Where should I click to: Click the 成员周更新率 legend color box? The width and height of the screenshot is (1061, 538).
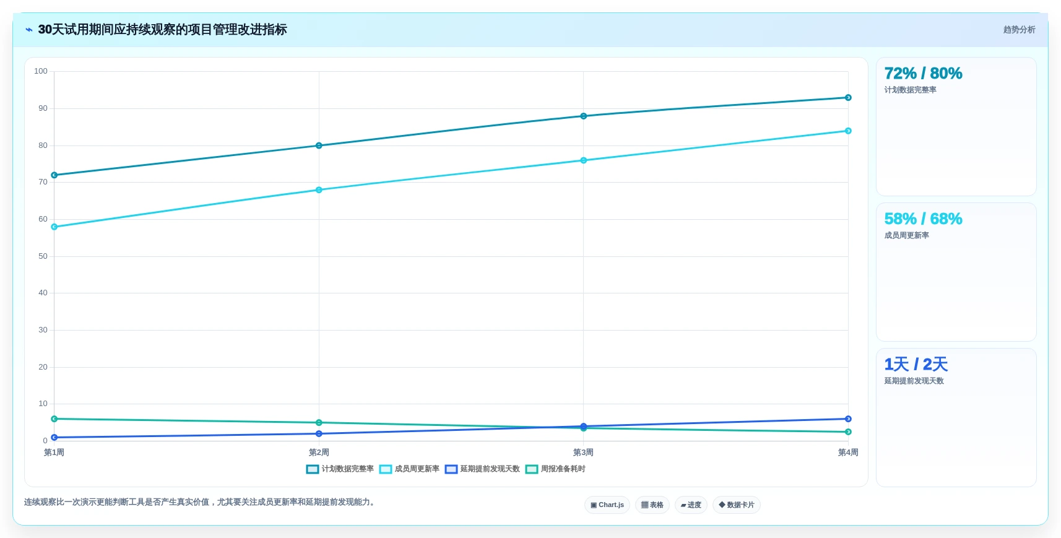386,469
